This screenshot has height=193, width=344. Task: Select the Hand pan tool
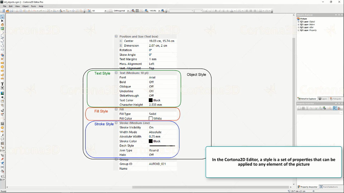[2, 25]
